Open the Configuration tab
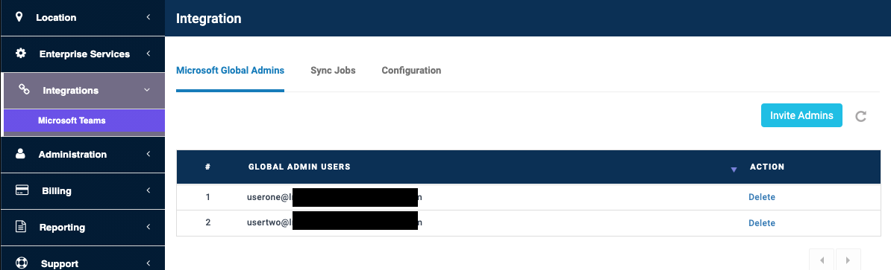The height and width of the screenshot is (270, 891). click(x=411, y=70)
